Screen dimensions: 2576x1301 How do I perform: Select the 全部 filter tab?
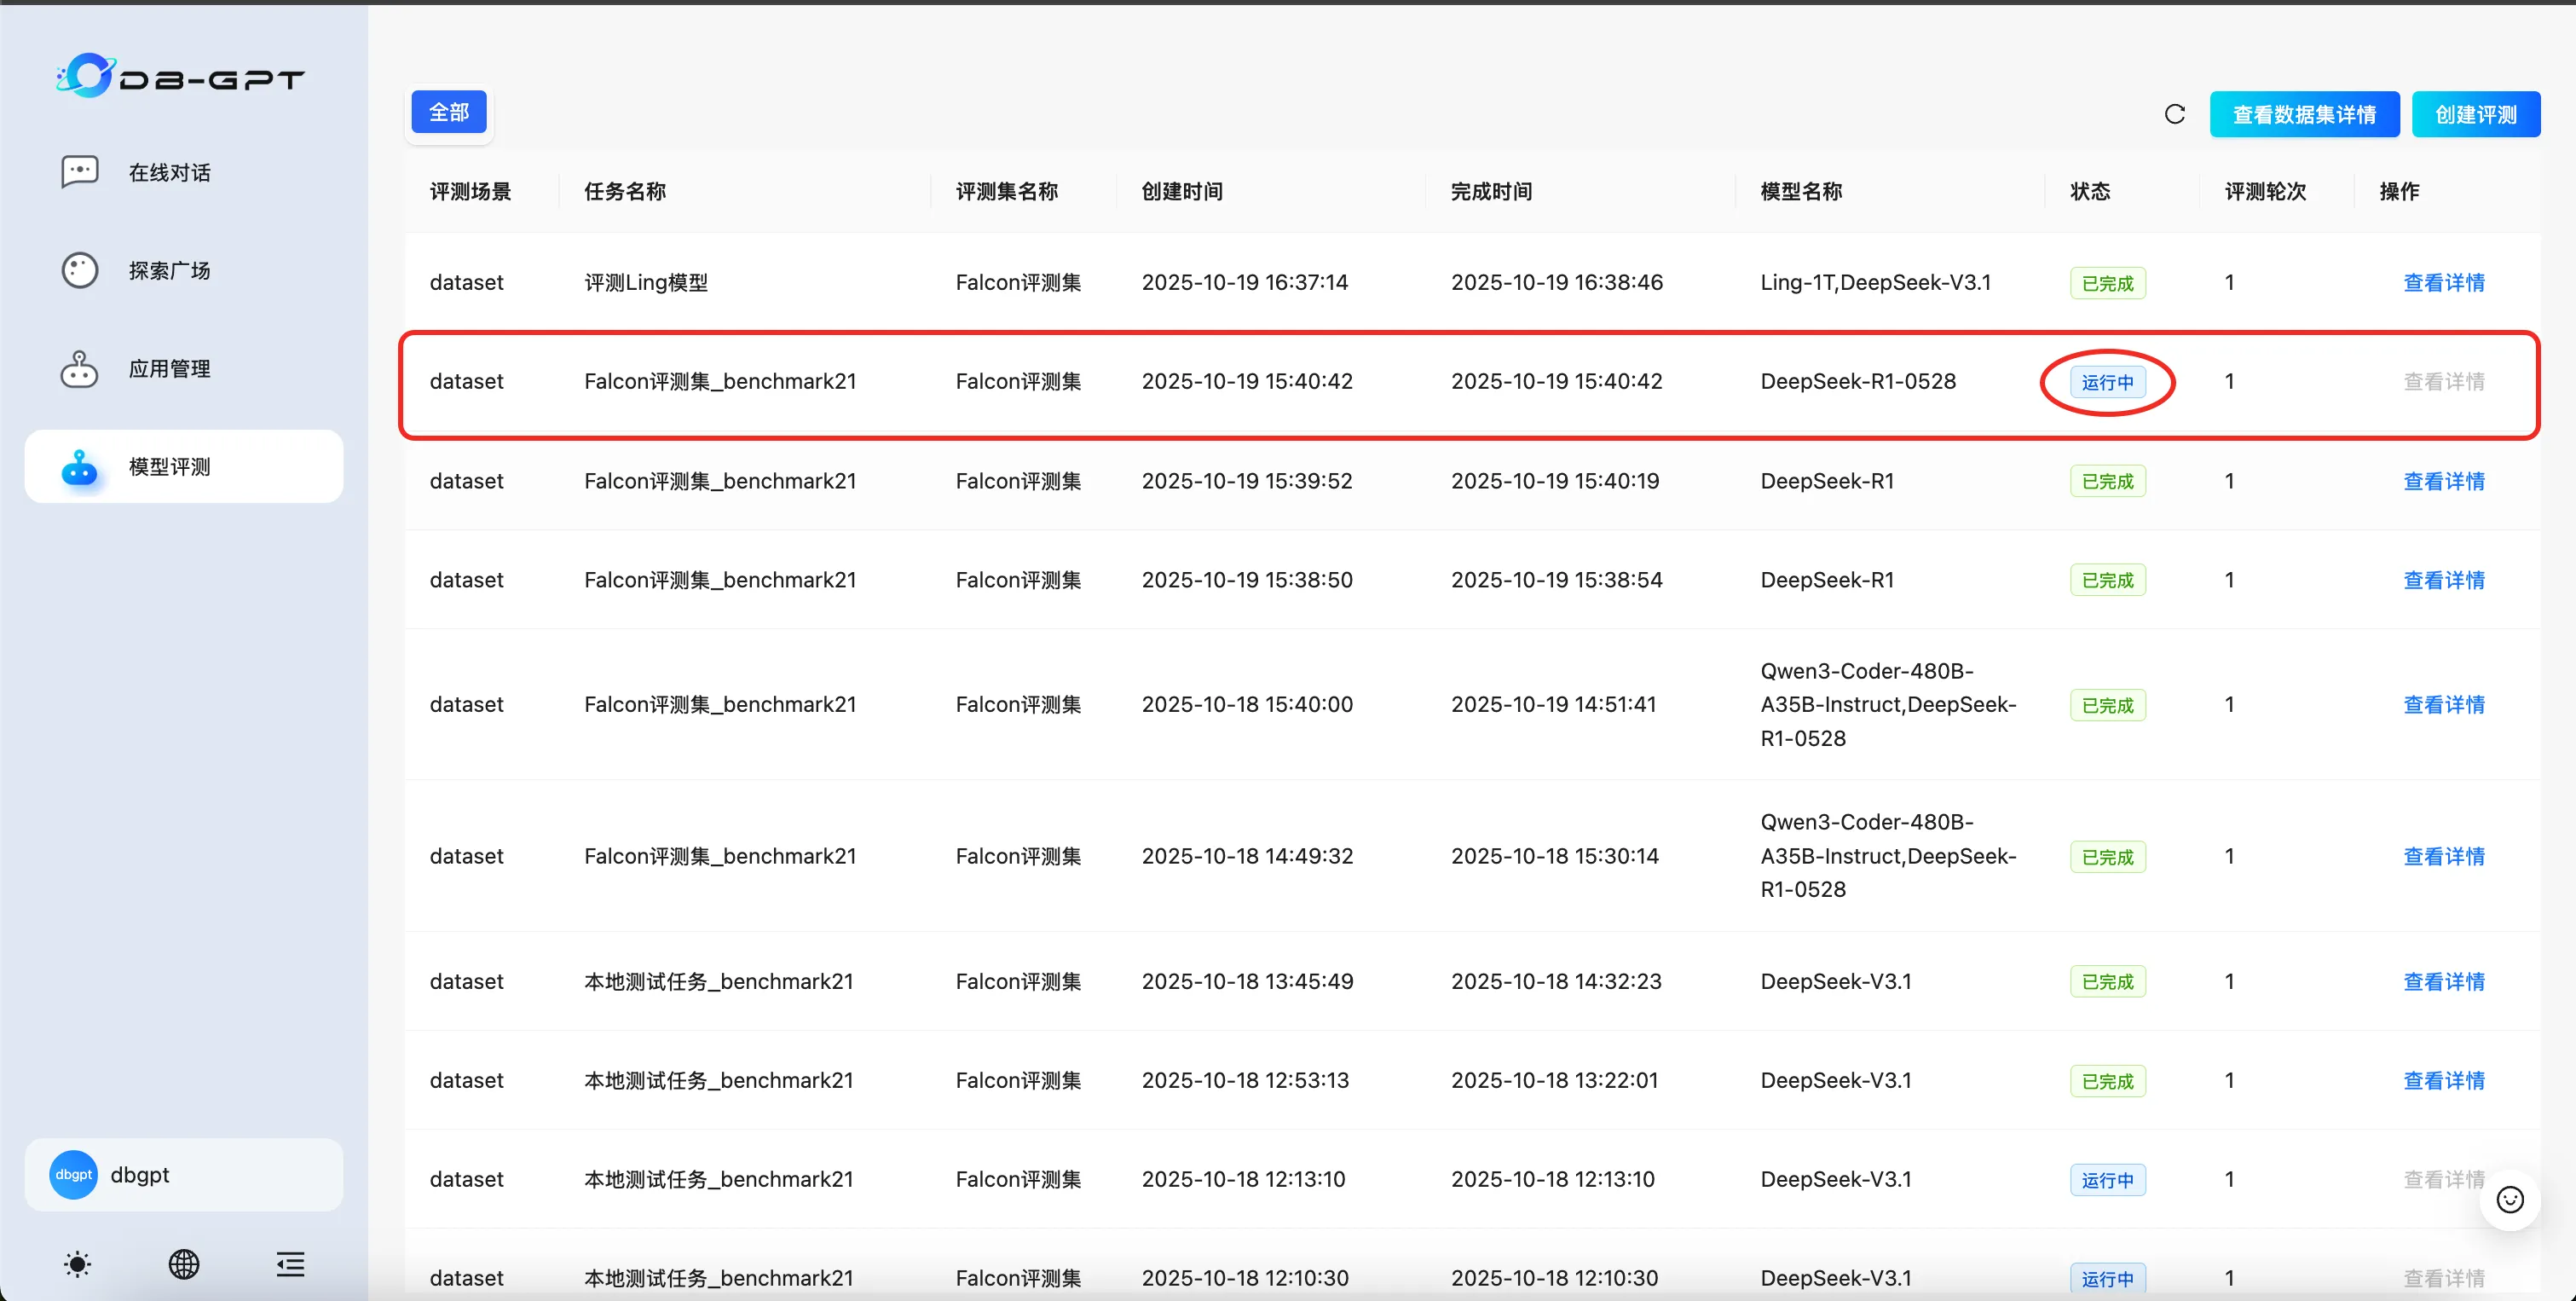[x=449, y=112]
